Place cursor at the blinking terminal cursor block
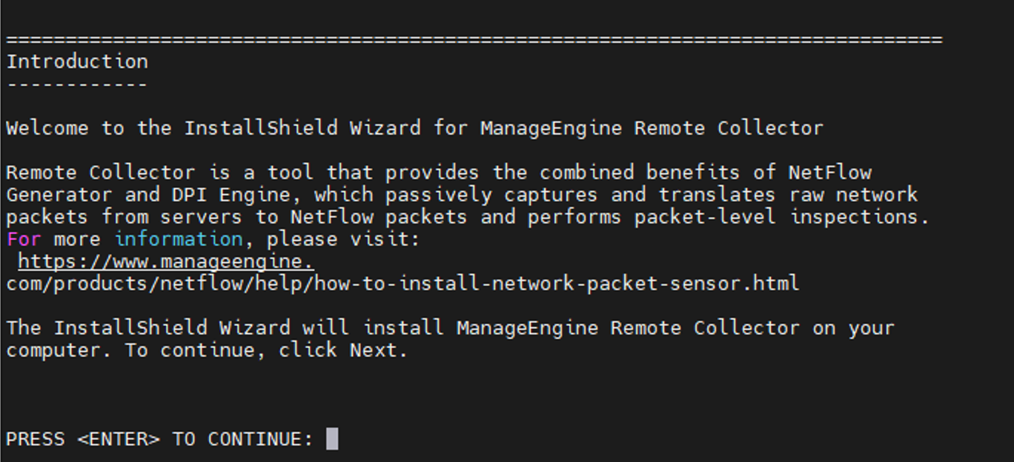The width and height of the screenshot is (1014, 462). coord(332,439)
